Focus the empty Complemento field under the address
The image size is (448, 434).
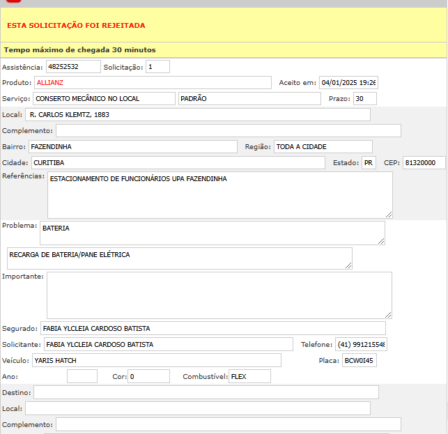[x=229, y=131]
